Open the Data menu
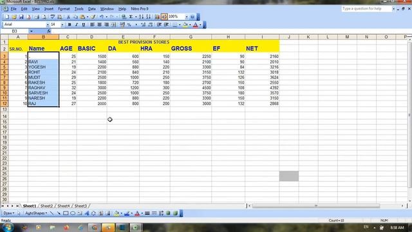412x232 pixels. [x=91, y=9]
